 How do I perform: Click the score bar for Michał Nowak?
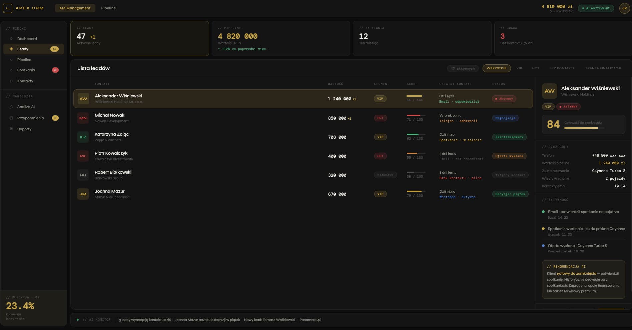(x=416, y=115)
